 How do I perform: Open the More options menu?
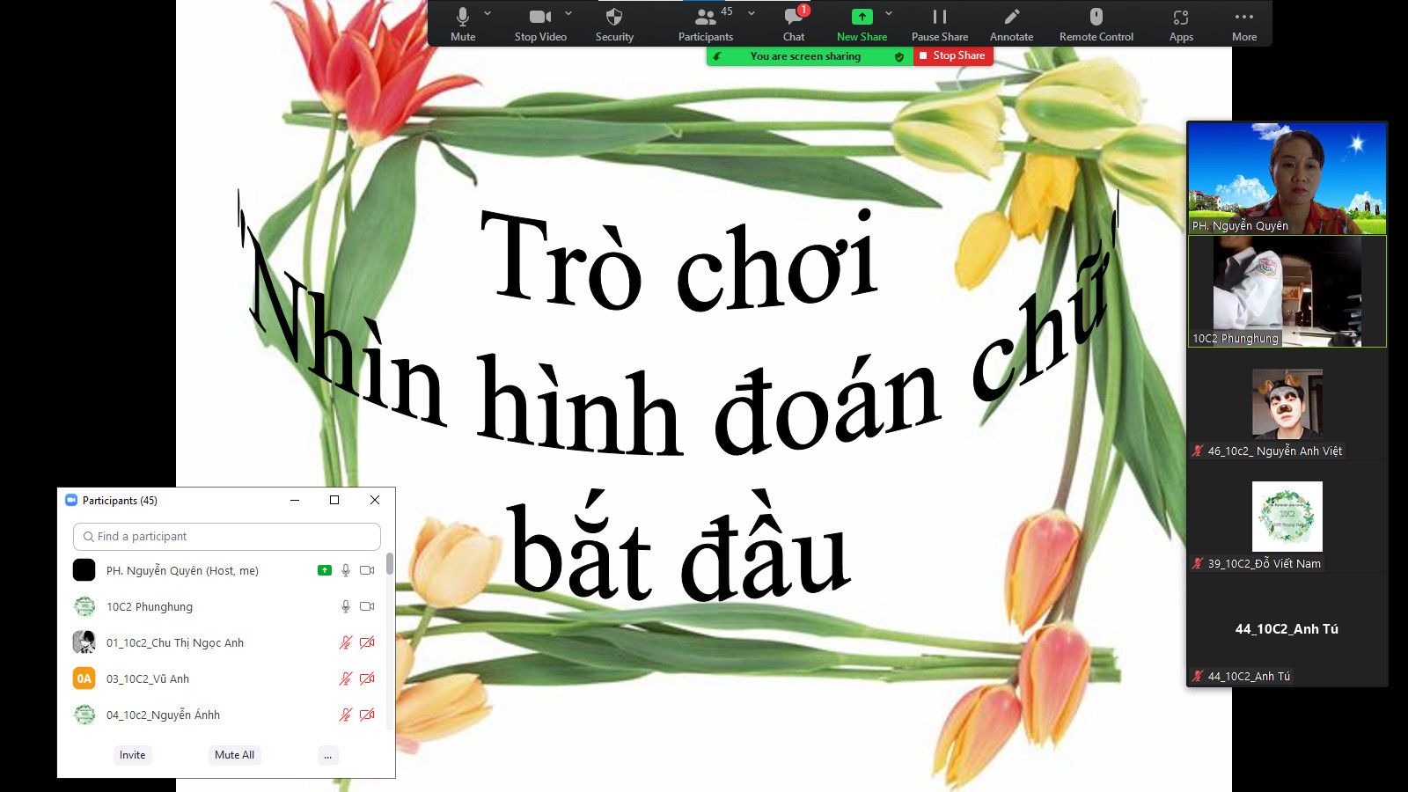(1243, 24)
